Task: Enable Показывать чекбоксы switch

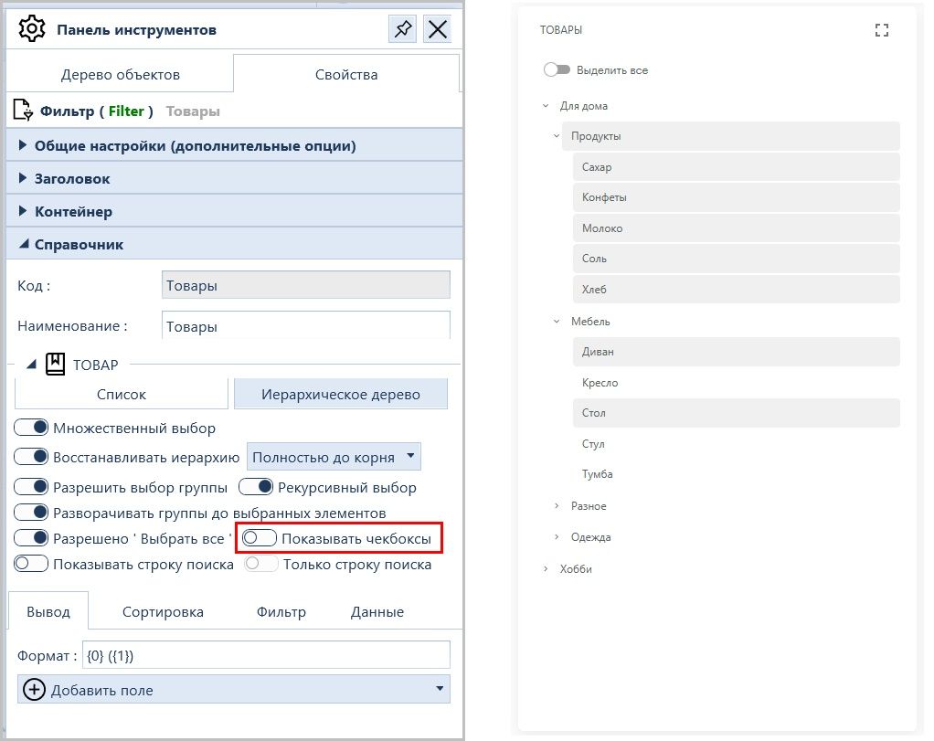Action: pyautogui.click(x=260, y=538)
